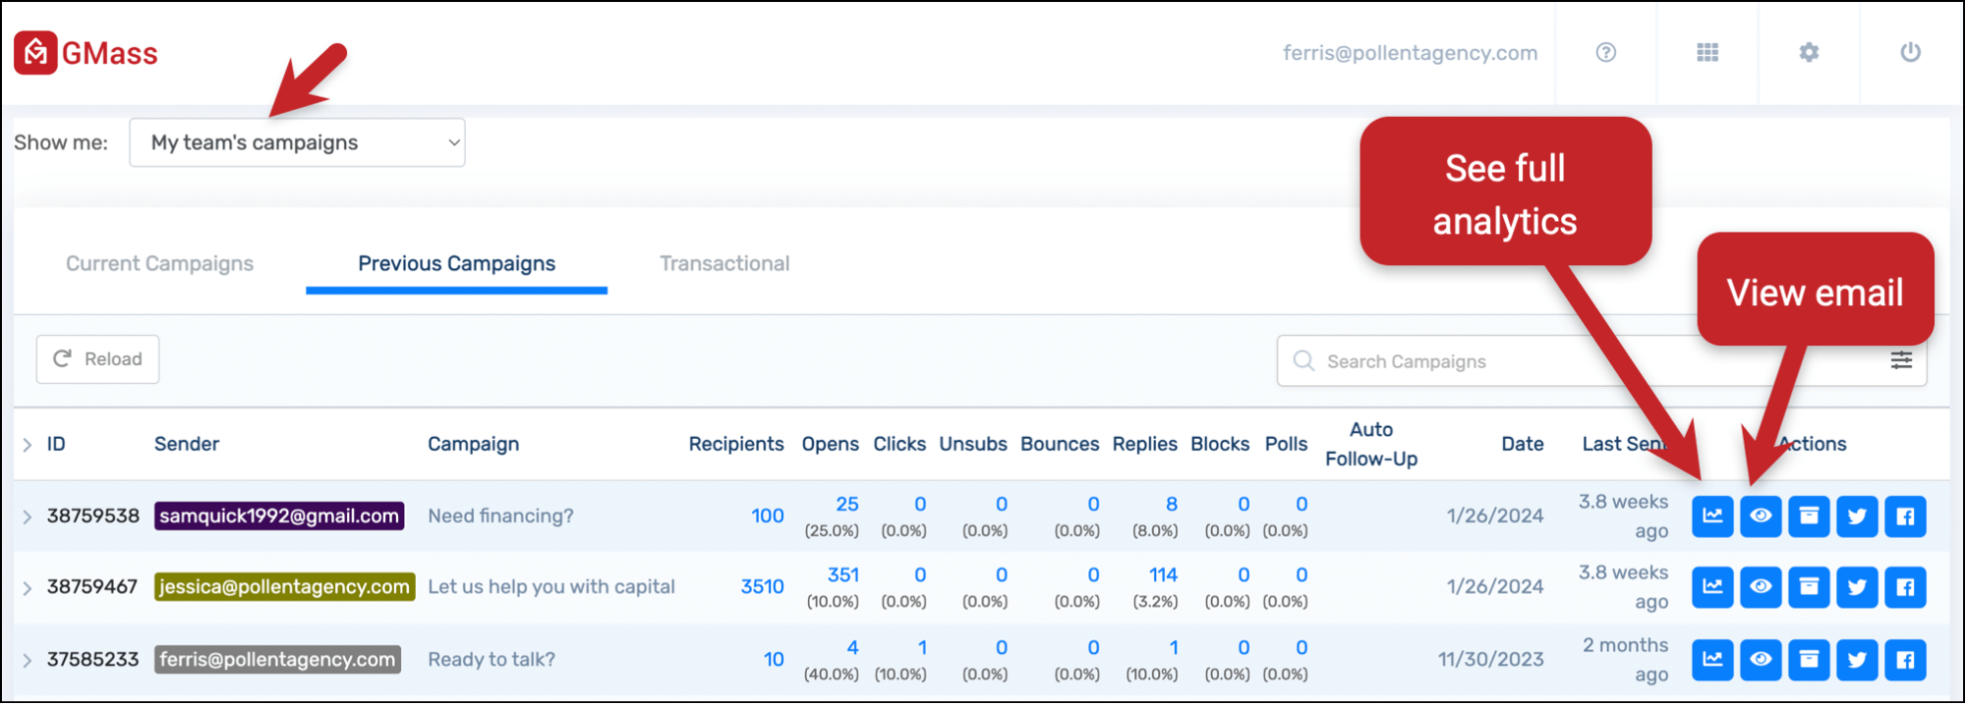
Task: Expand row for campaign 37585233
Action: (27, 660)
